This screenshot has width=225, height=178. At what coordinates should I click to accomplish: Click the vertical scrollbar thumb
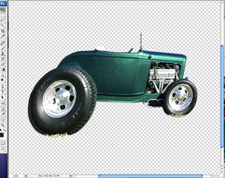point(222,96)
